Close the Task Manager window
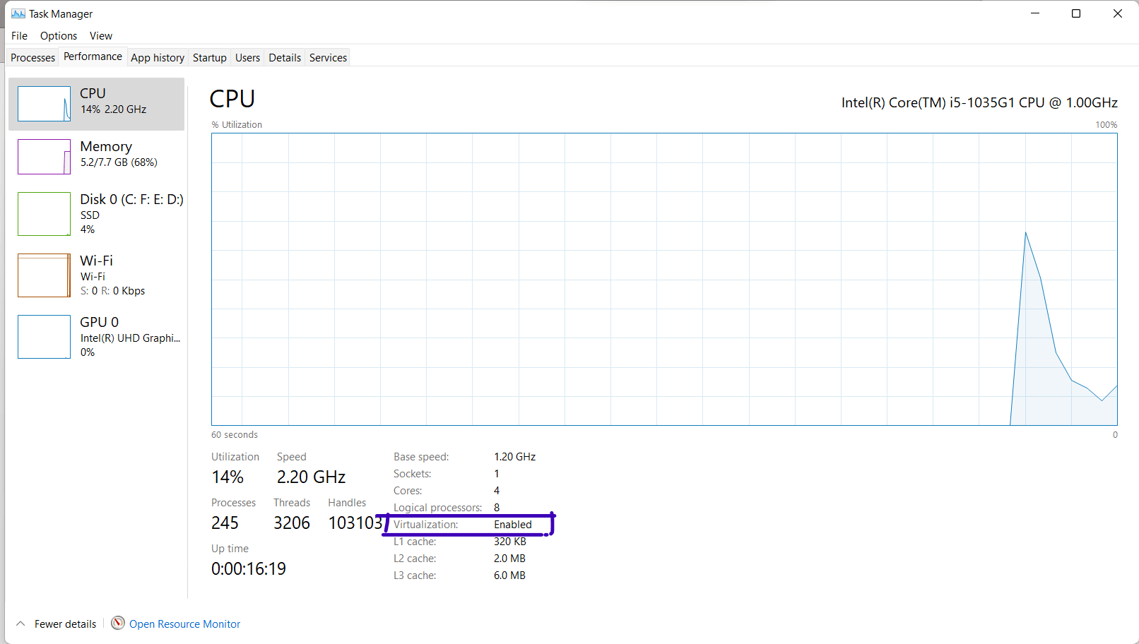Viewport: 1139px width, 644px height. coord(1118,13)
